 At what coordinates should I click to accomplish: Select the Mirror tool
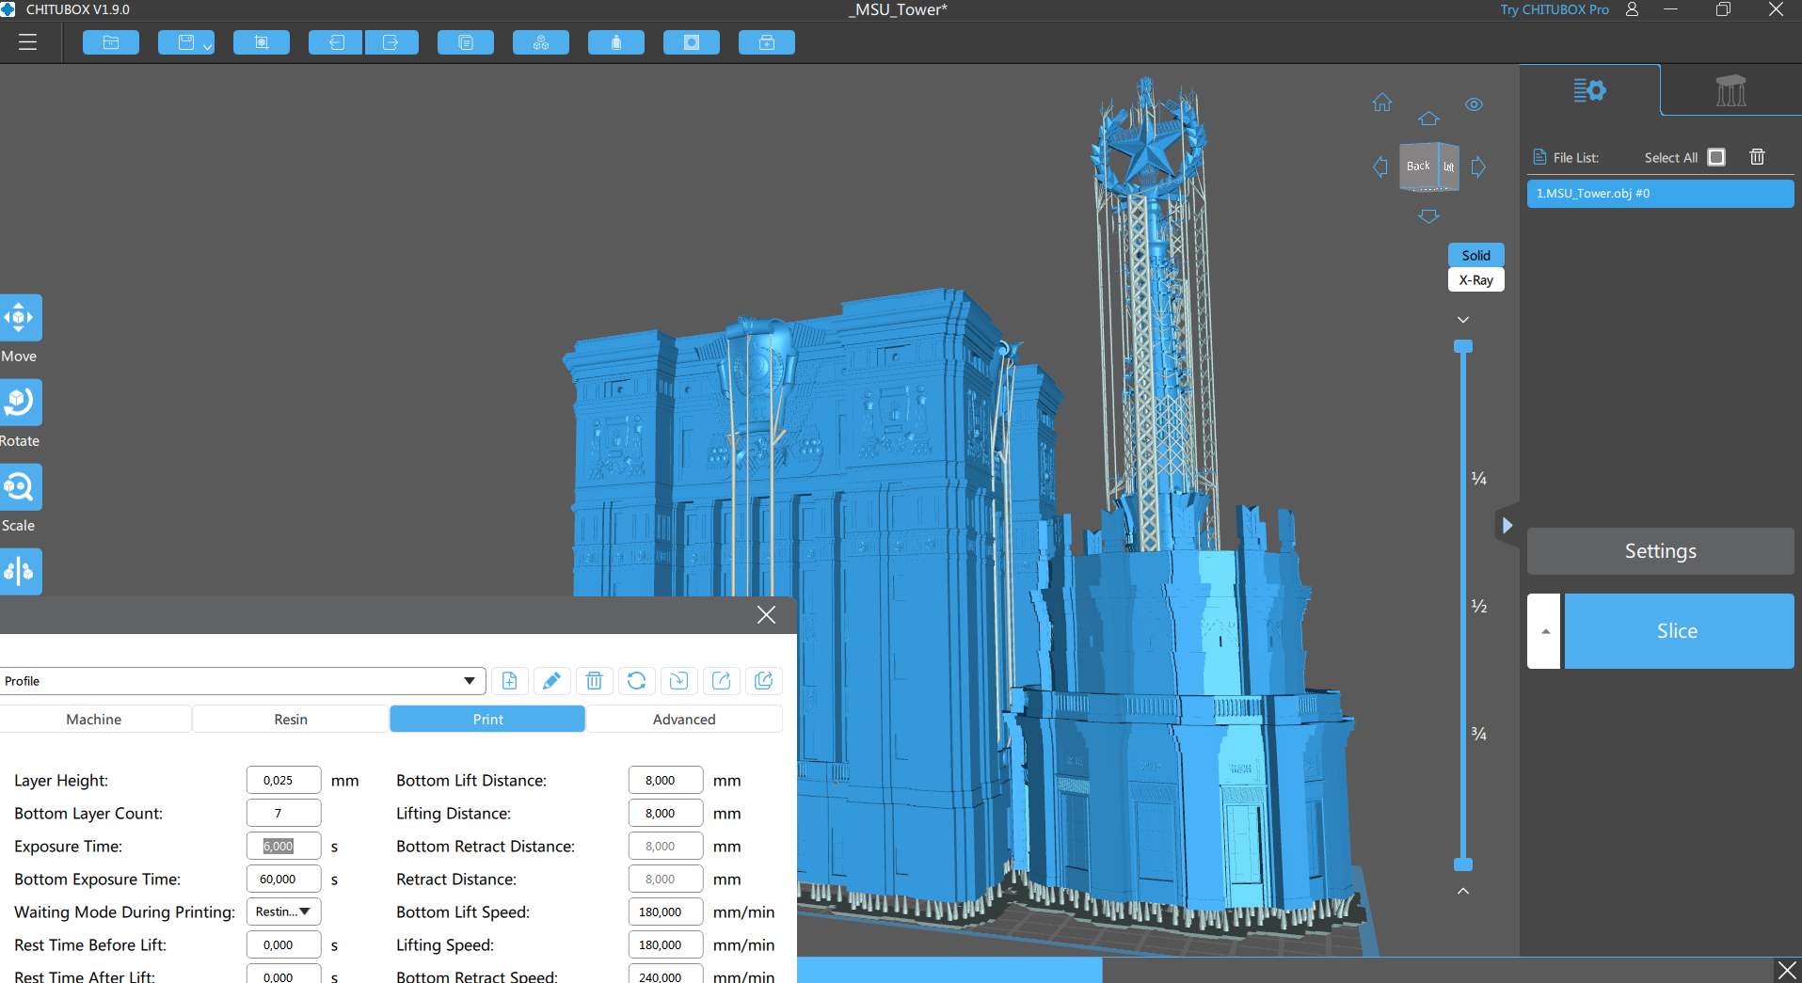(x=21, y=570)
